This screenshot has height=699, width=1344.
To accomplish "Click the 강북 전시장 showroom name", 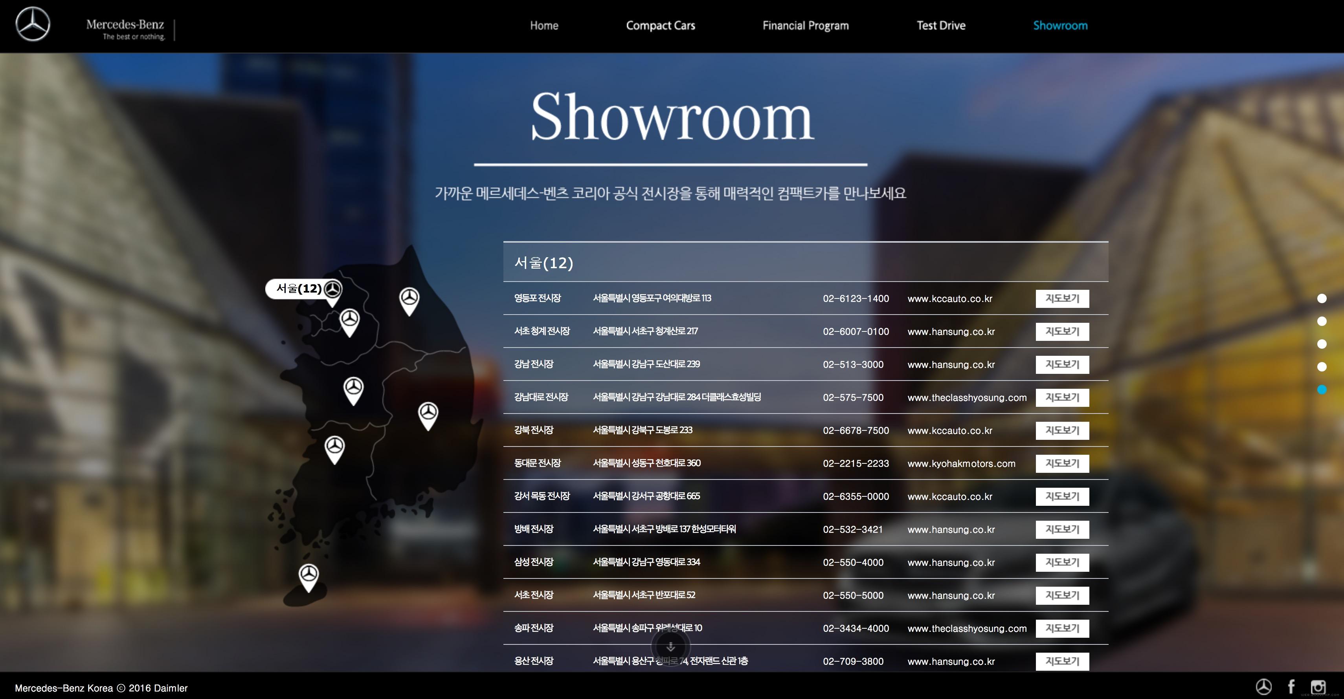I will point(533,430).
